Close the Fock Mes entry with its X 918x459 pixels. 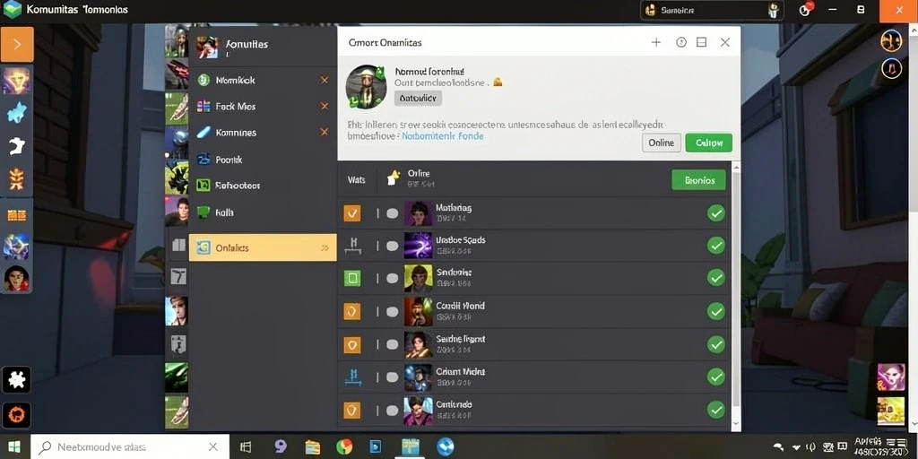pyautogui.click(x=324, y=106)
